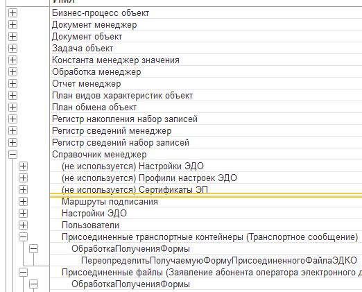Expand (не используется) Профили настроек ЭДО
This screenshot has width=362, height=292.
pyautogui.click(x=23, y=178)
